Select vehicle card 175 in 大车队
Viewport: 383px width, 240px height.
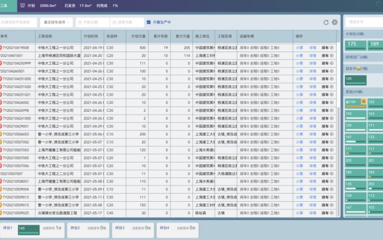pos(355,45)
